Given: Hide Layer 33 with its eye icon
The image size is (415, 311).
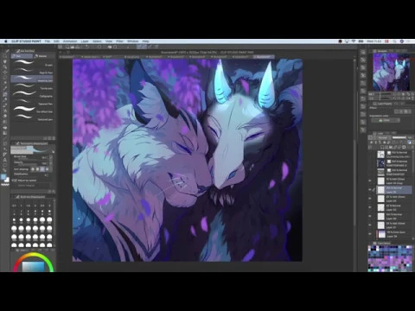Looking at the screenshot, I should pos(370,207).
